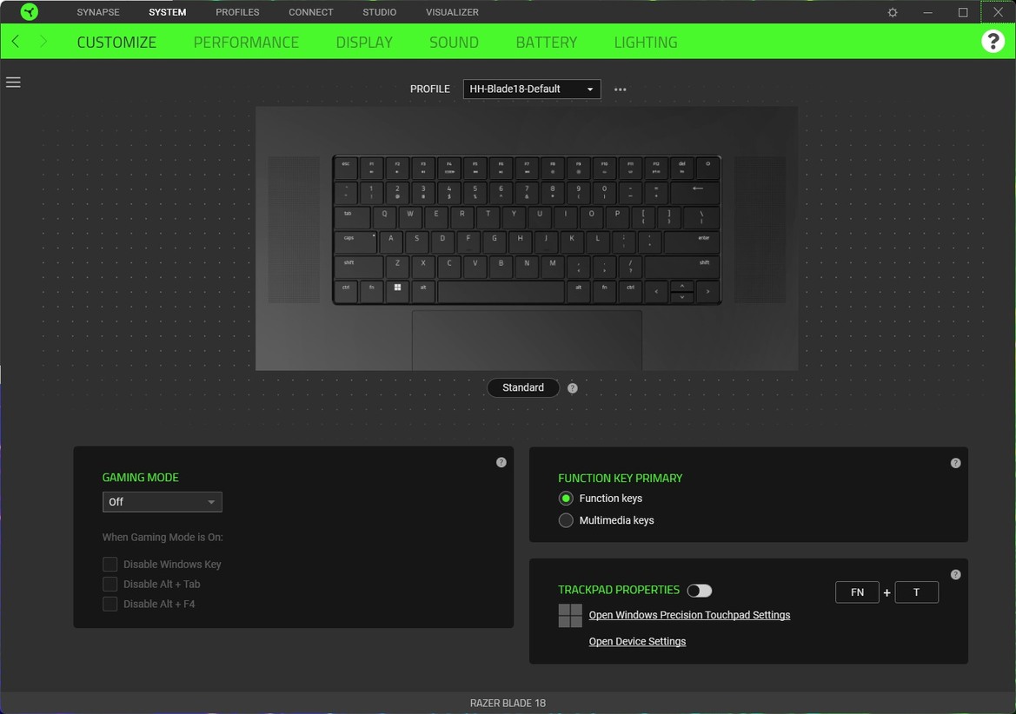Image resolution: width=1016 pixels, height=714 pixels.
Task: Switch to the SYSTEM tab
Action: pos(167,12)
